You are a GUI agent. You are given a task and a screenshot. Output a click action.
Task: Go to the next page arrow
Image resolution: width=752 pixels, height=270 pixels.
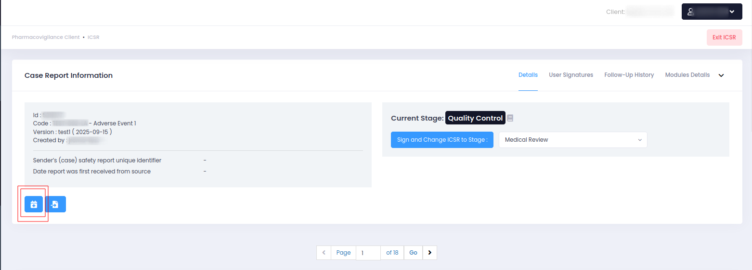click(x=430, y=253)
